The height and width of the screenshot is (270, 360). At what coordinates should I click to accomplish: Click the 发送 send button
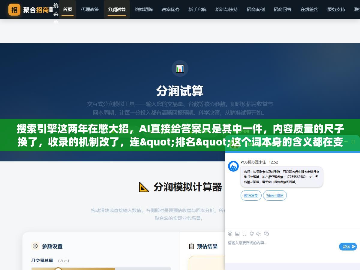pyautogui.click(x=348, y=247)
